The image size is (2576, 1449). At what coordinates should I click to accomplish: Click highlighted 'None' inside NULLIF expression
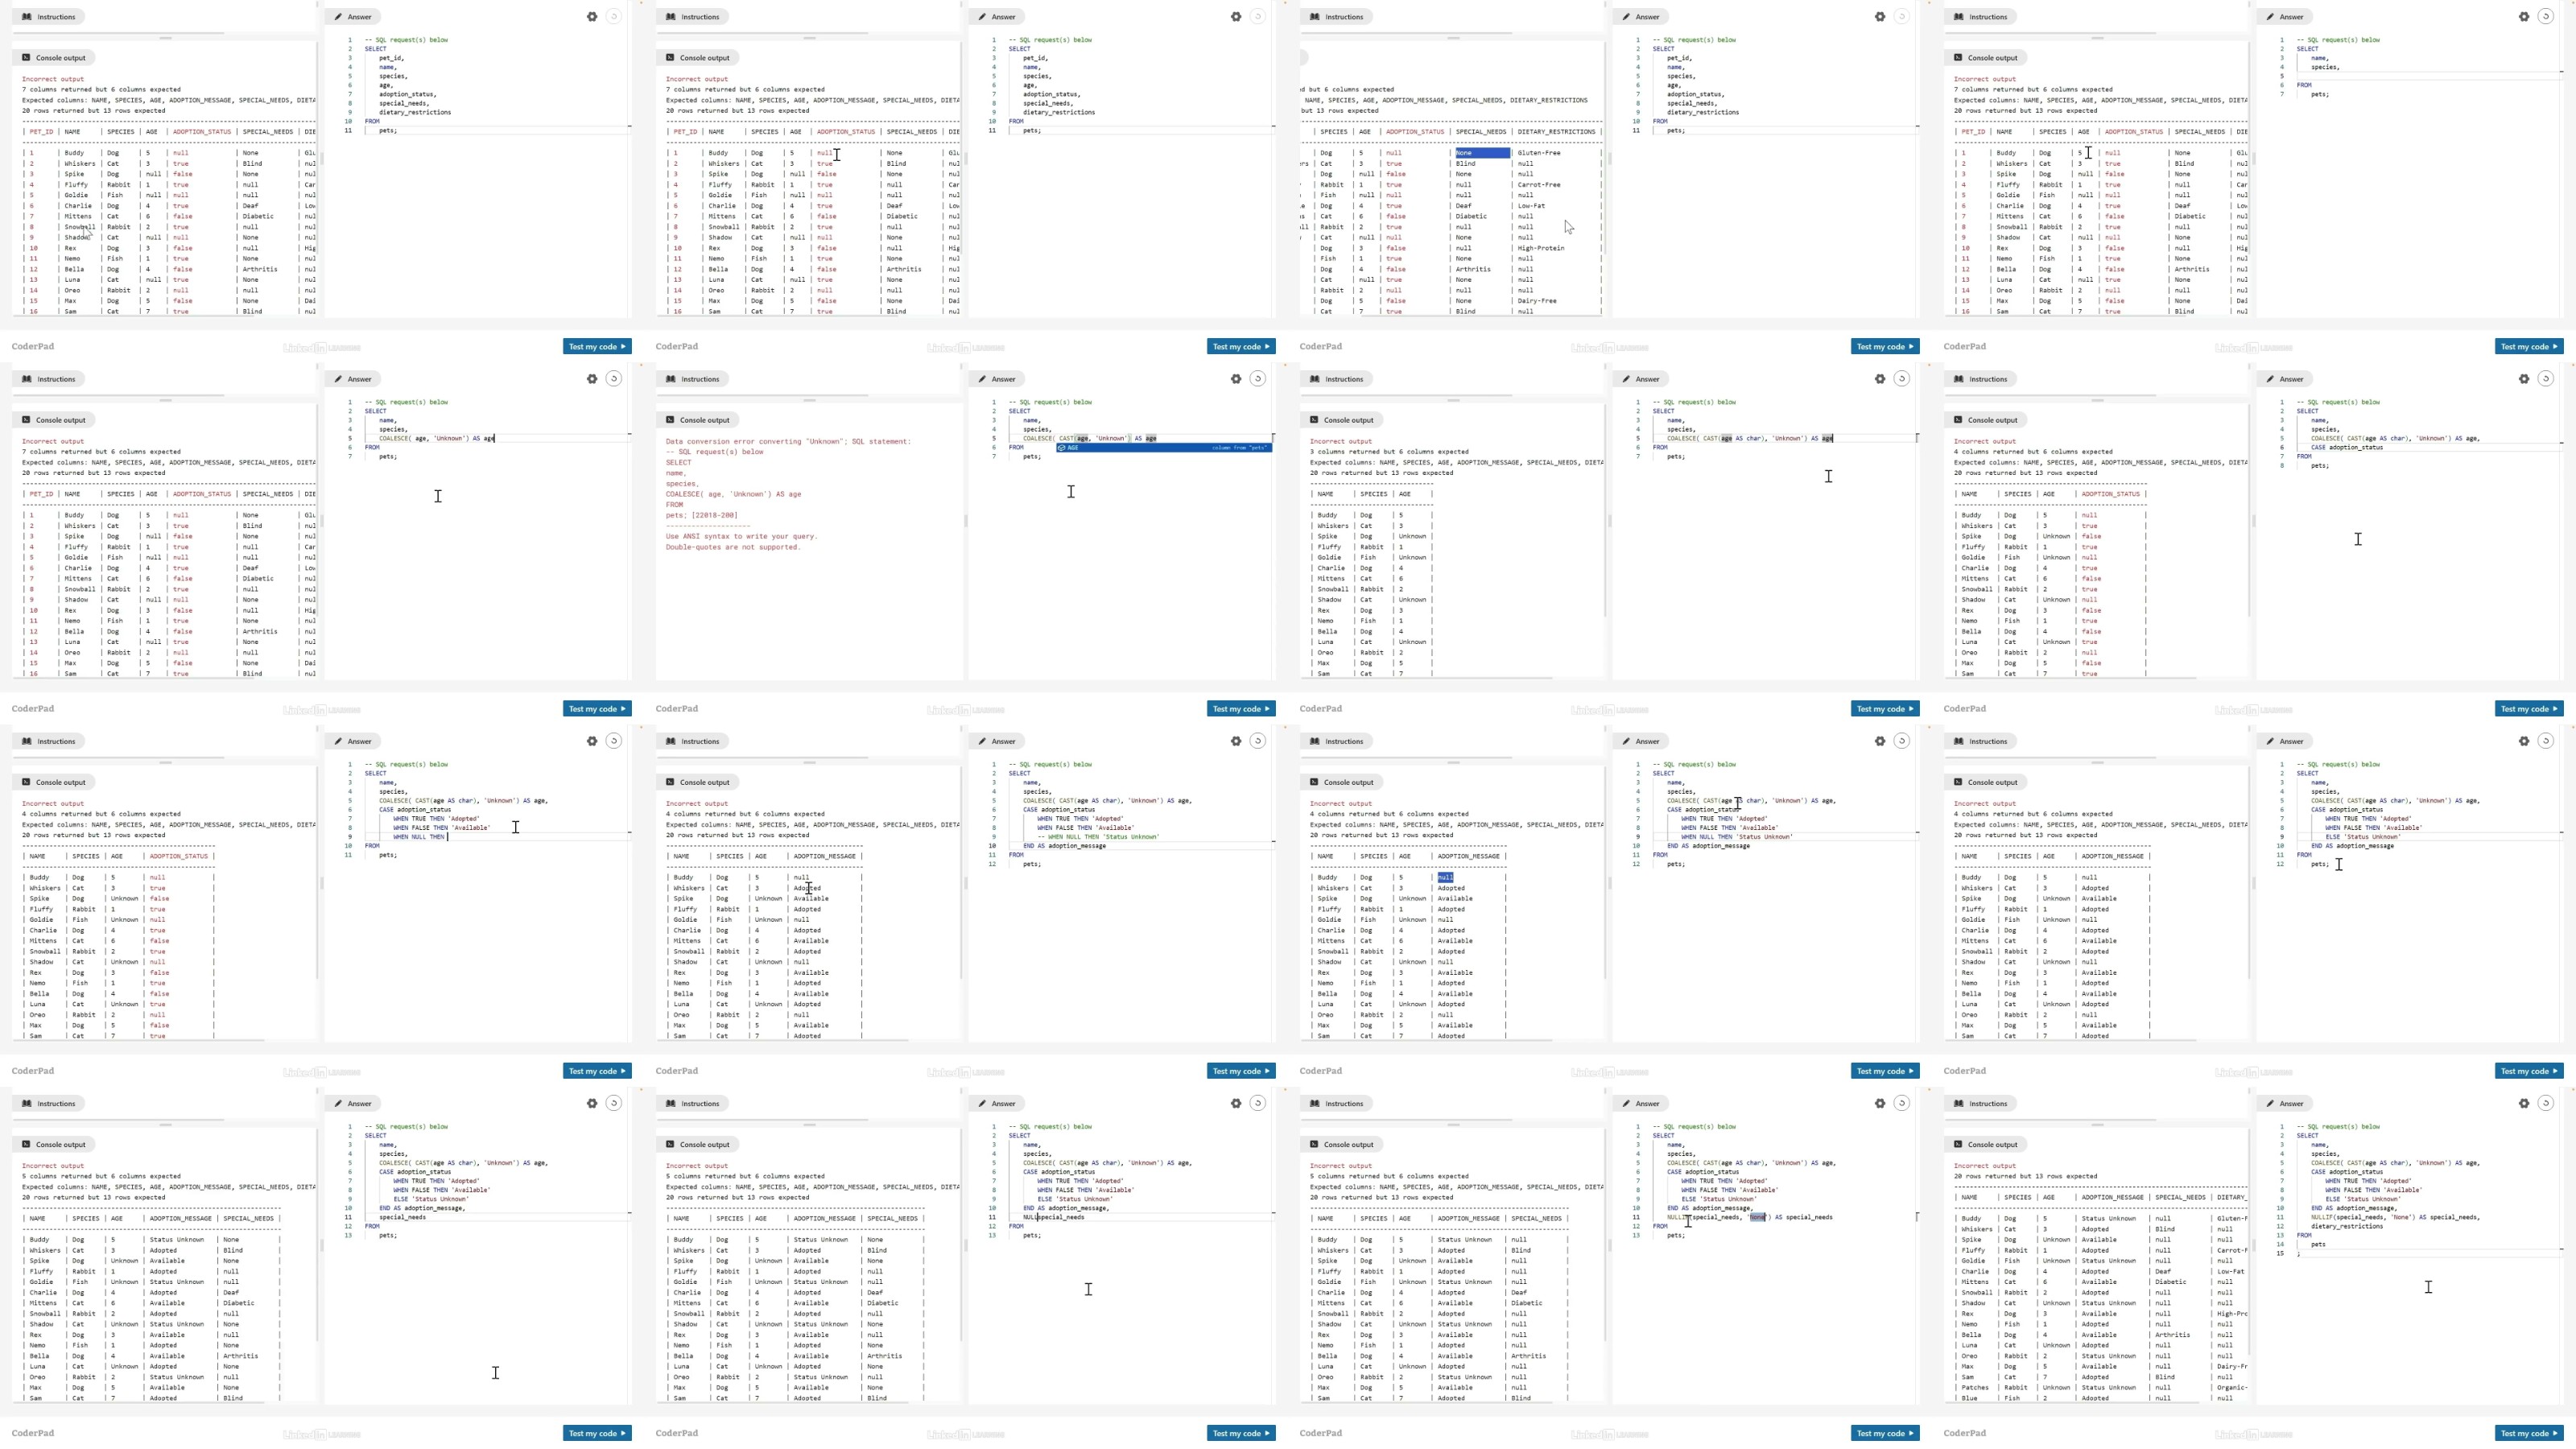1757,1218
